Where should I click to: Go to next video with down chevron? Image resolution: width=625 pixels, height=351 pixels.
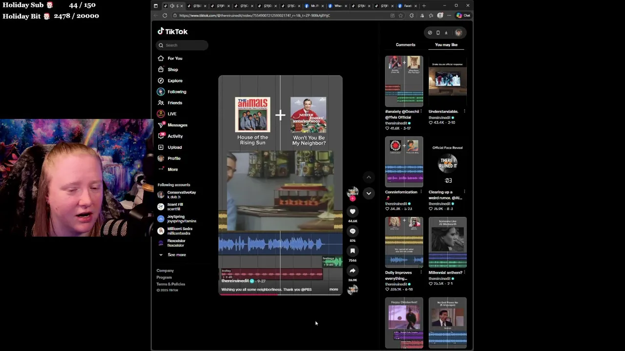click(x=369, y=194)
